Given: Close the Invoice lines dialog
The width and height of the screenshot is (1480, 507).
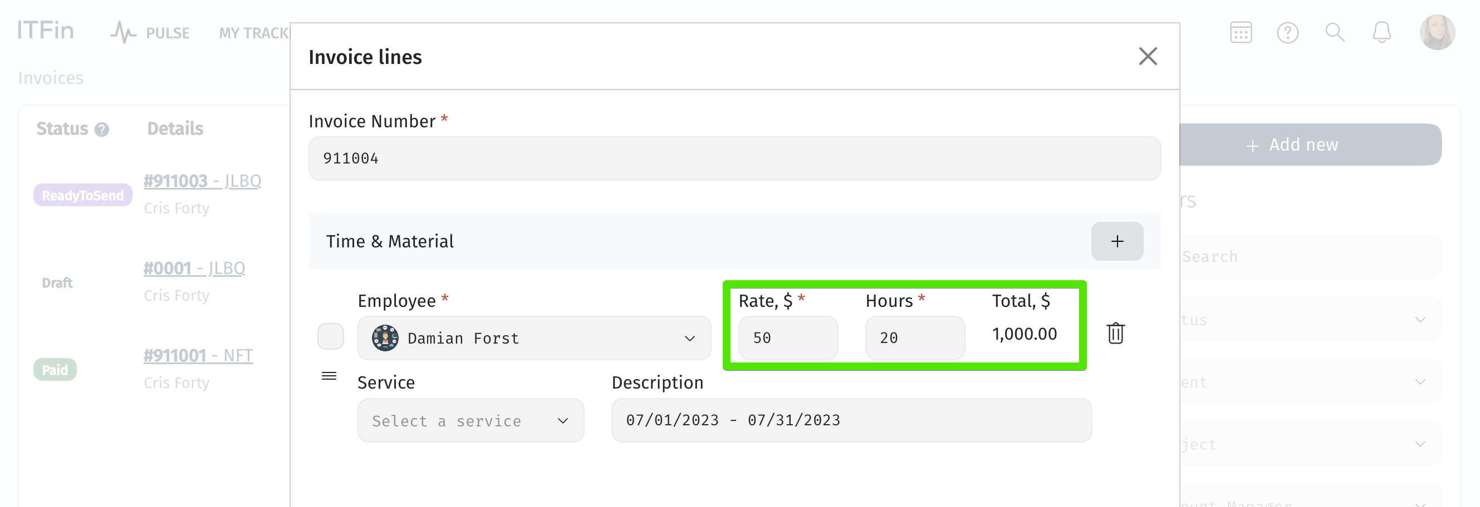Looking at the screenshot, I should point(1148,56).
